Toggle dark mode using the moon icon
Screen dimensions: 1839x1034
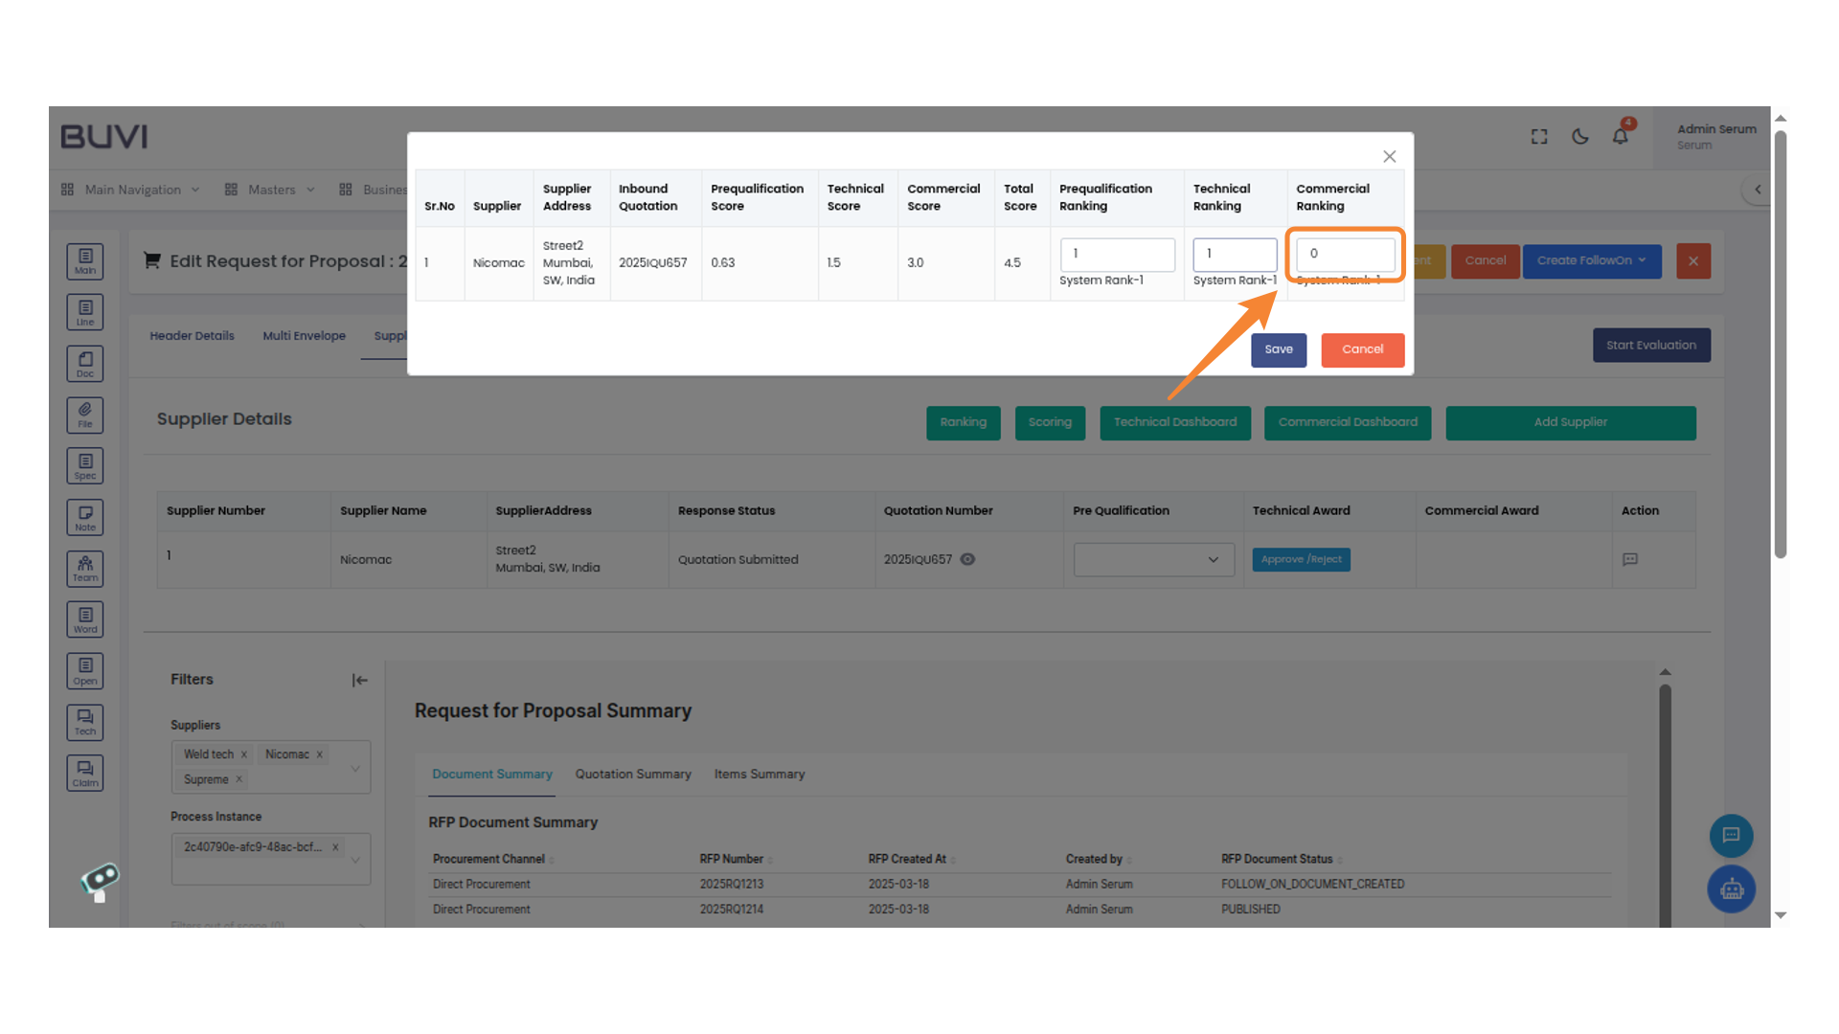(x=1578, y=137)
